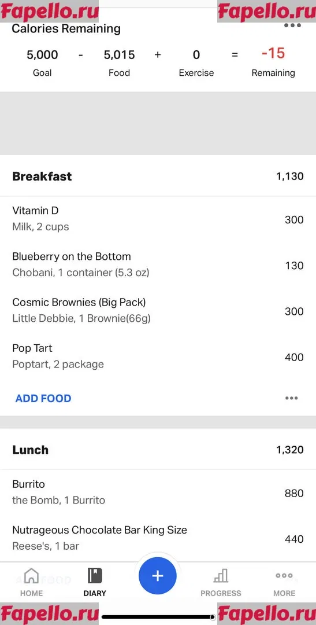Tap the Remaining calories -15
Viewport: 316px width, 625px height.
[273, 53]
